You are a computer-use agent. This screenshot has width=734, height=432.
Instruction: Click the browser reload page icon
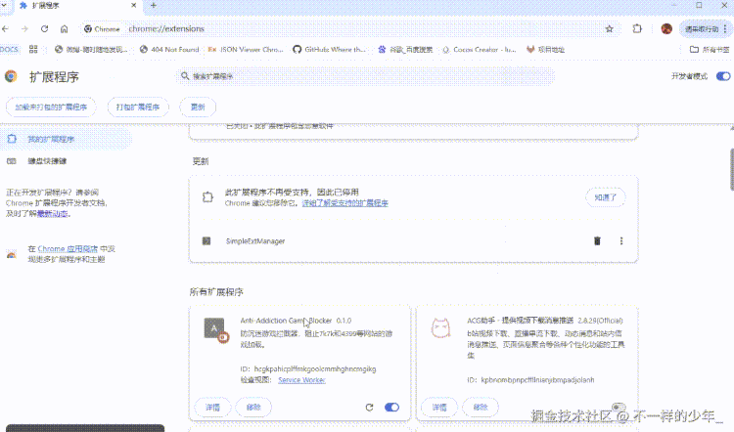44,28
